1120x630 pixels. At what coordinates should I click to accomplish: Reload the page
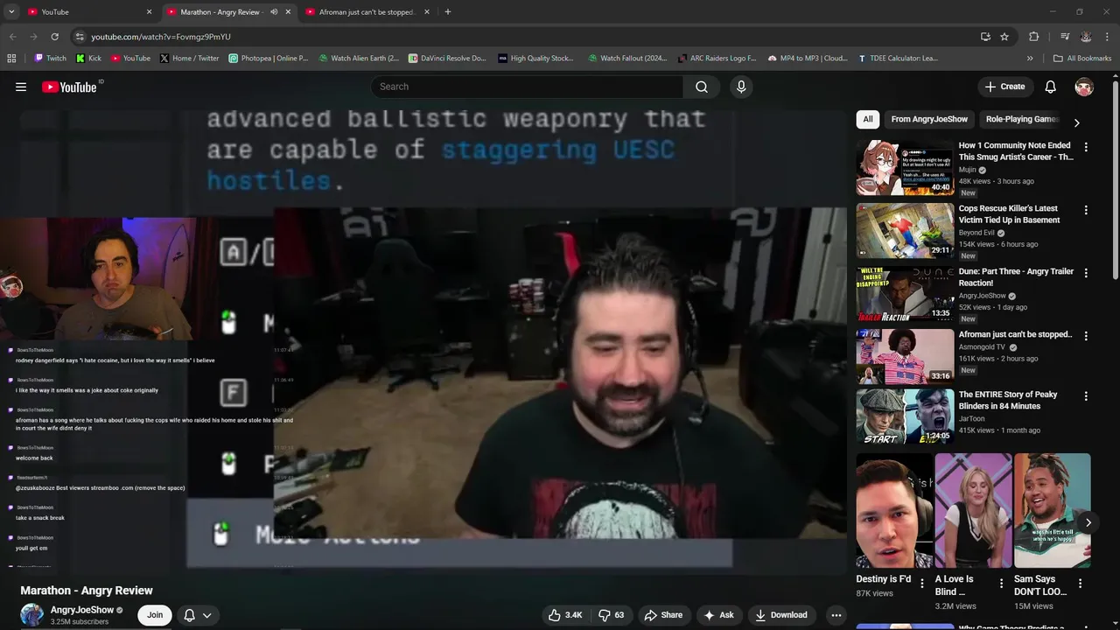[54, 37]
